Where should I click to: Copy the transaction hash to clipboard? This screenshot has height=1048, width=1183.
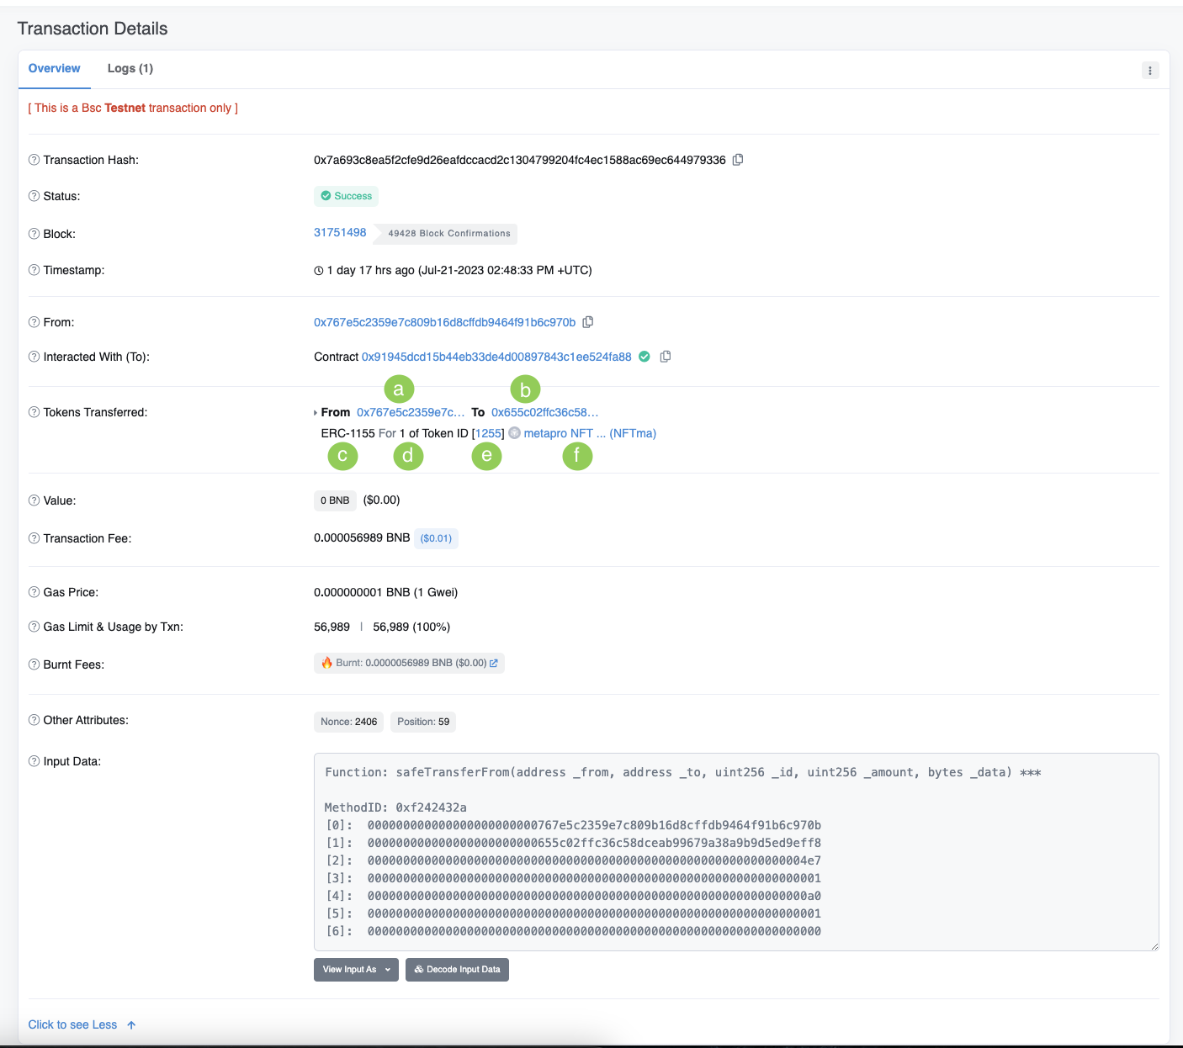pyautogui.click(x=738, y=160)
